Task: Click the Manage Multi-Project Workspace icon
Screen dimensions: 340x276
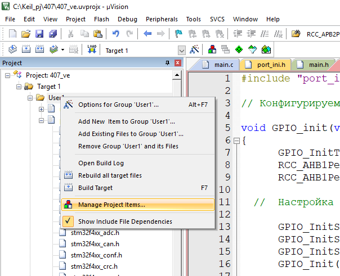Action: coord(226,49)
